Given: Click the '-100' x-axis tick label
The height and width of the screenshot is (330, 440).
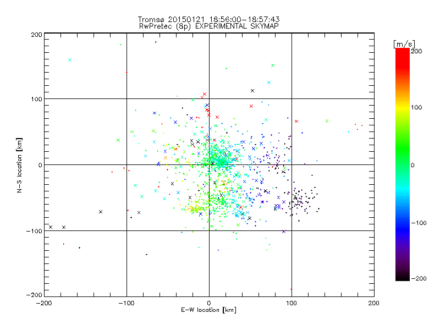Looking at the screenshot, I should click(x=127, y=303).
